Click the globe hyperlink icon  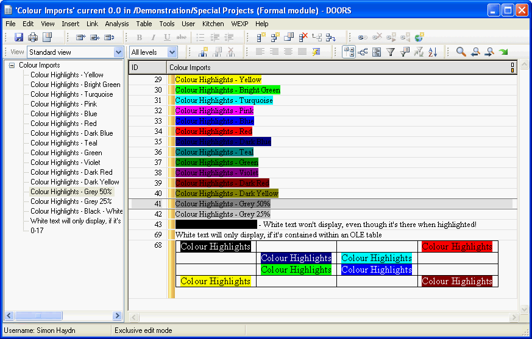click(419, 37)
